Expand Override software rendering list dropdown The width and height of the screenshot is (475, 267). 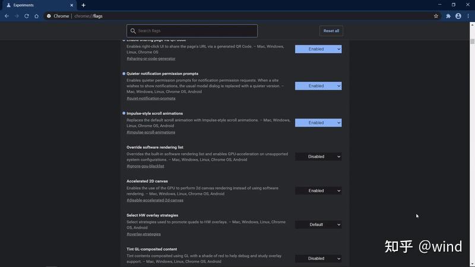318,157
